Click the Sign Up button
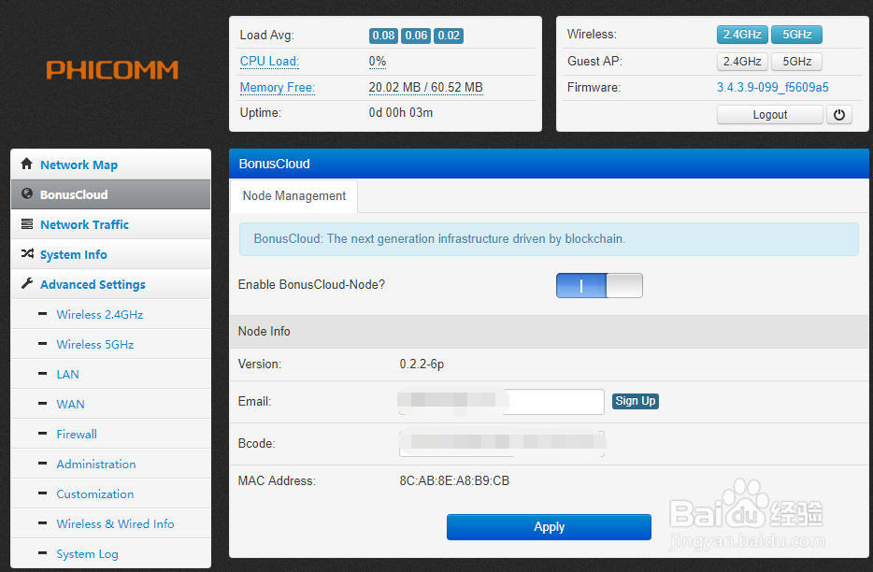The height and width of the screenshot is (572, 873). click(x=636, y=401)
